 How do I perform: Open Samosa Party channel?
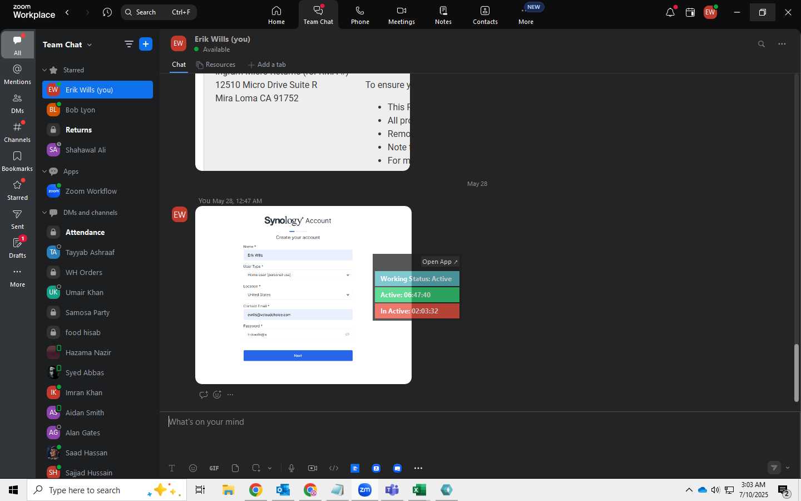click(x=97, y=312)
